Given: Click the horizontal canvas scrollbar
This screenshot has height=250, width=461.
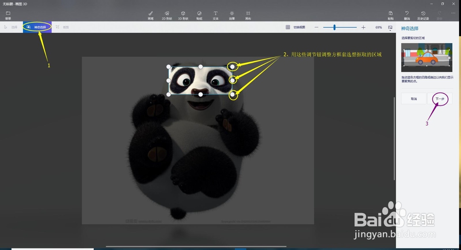Looking at the screenshot, I should click(196, 246).
